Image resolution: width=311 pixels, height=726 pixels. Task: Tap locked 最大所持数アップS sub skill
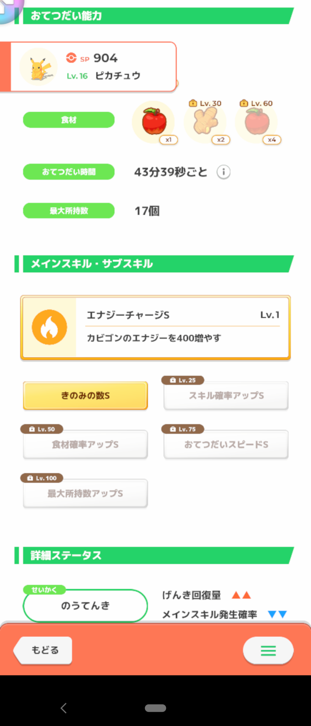pos(85,494)
